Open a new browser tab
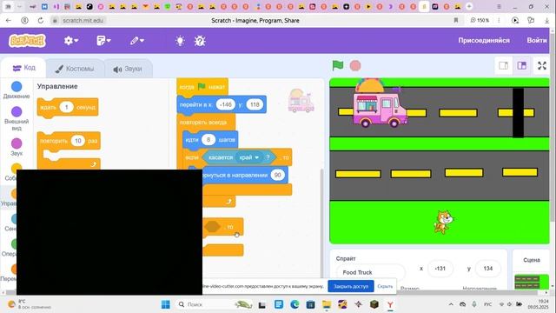Screen dimensions: 556x313 tap(469, 6)
